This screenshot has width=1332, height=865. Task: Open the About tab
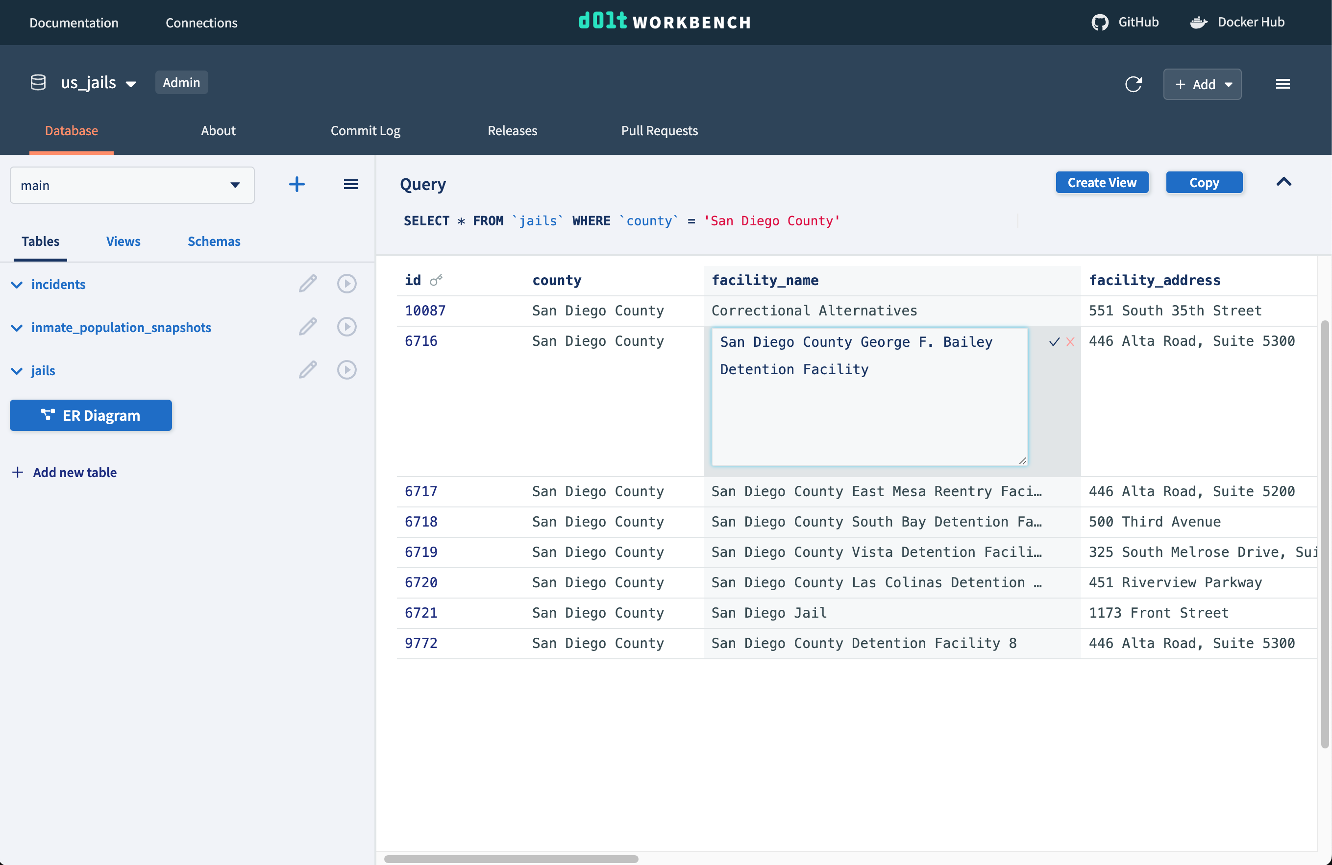[x=218, y=130]
